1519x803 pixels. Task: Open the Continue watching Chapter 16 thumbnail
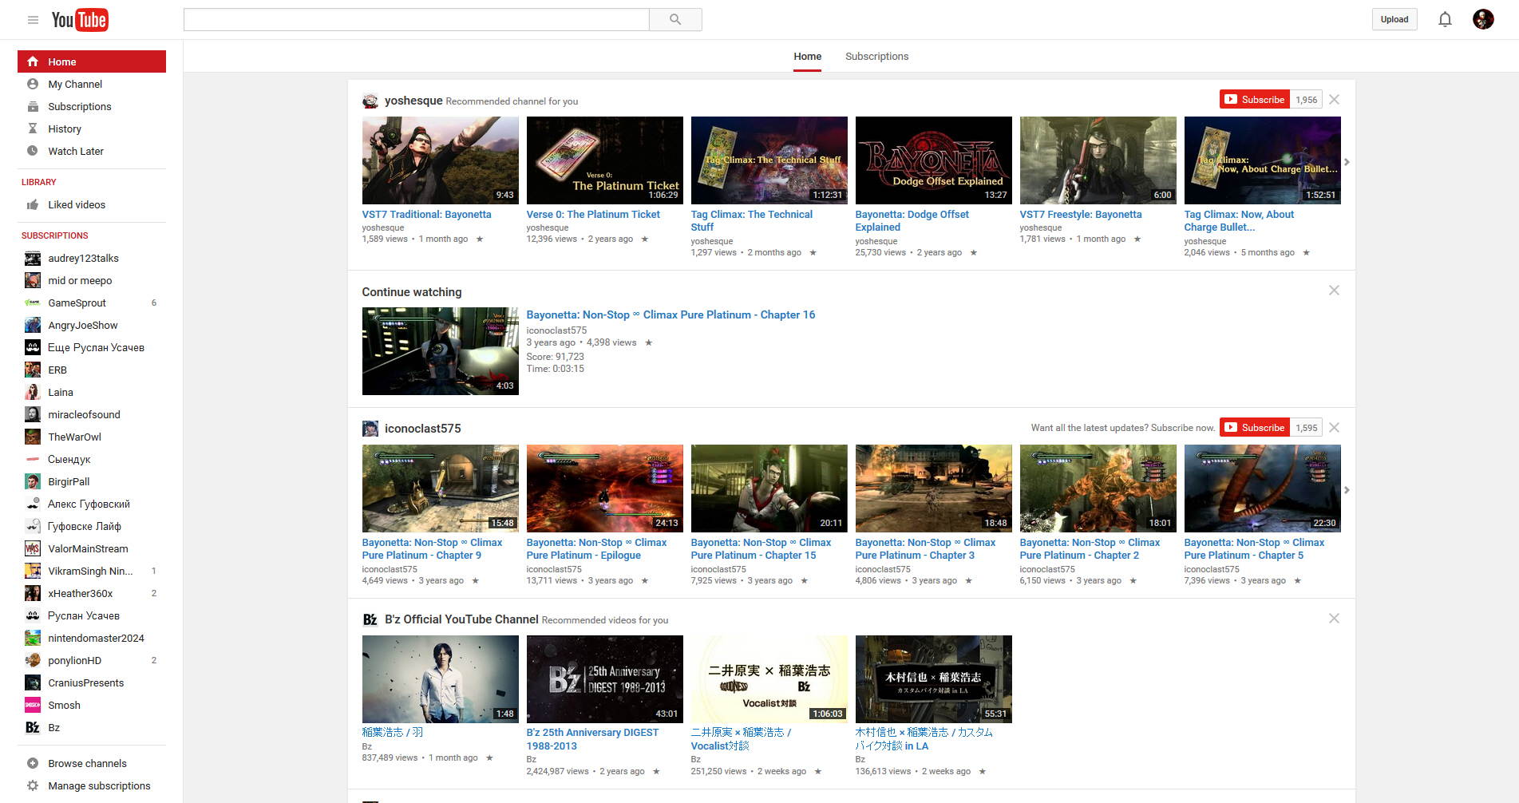click(x=440, y=351)
